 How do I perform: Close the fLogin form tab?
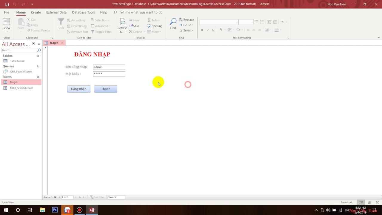click(62, 43)
